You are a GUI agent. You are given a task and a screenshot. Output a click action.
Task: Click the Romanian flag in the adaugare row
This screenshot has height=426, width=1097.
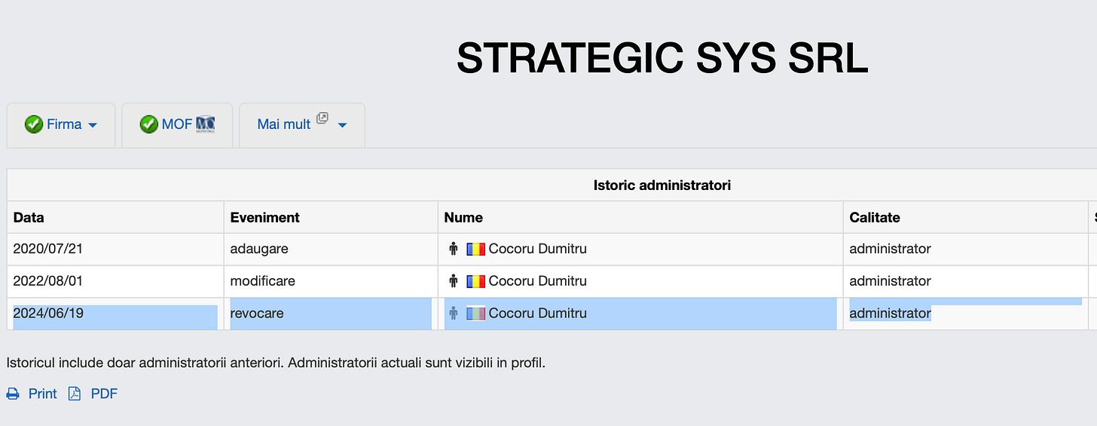pos(475,249)
